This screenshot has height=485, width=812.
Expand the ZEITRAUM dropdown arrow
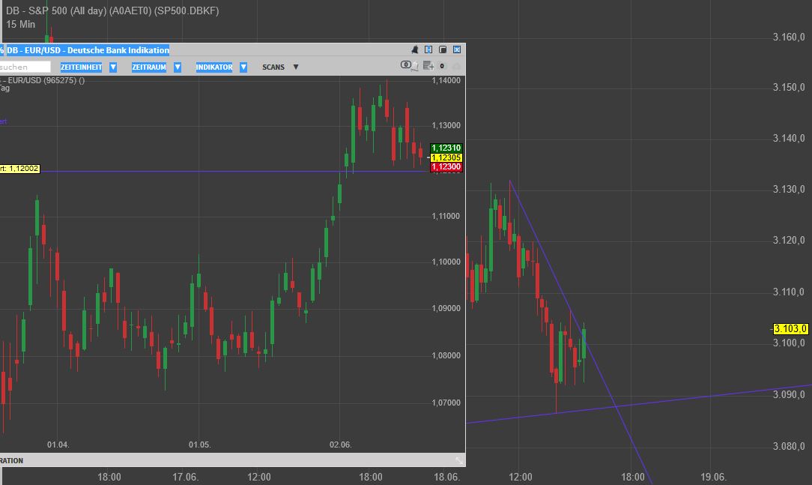coord(177,67)
